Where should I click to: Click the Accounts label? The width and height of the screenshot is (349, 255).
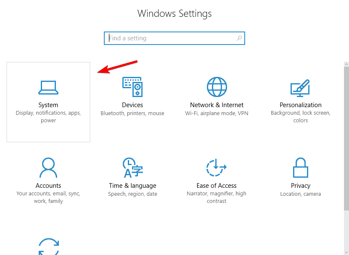click(48, 186)
